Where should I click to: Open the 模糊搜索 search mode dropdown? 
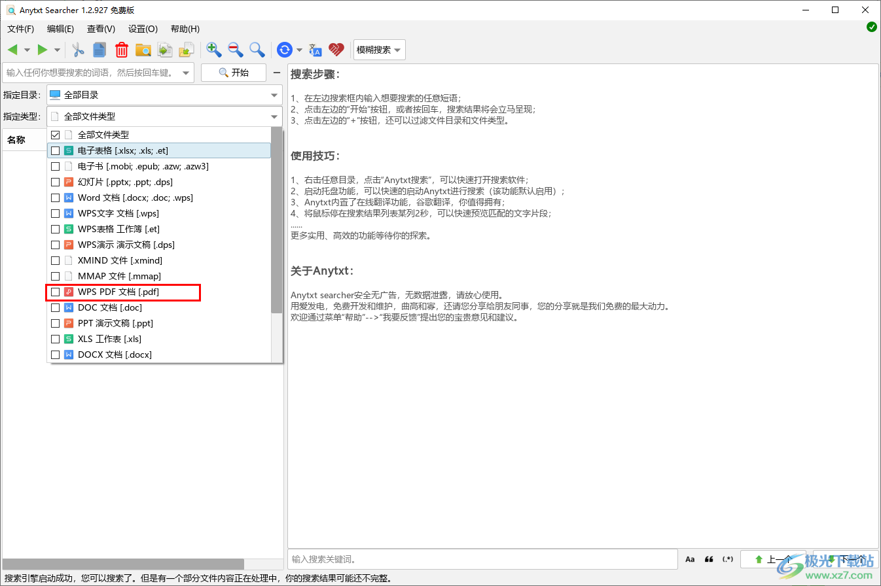379,50
